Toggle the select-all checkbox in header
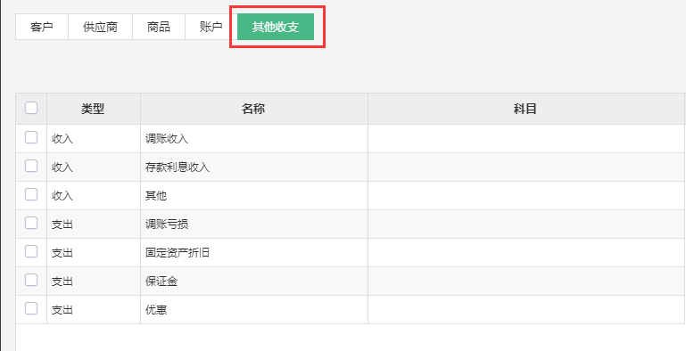This screenshot has width=686, height=351. (31, 108)
